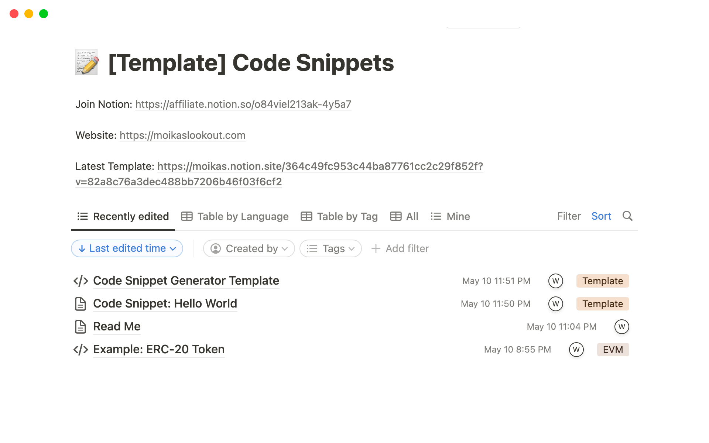Click the Mine list view icon
Image resolution: width=709 pixels, height=443 pixels.
click(x=436, y=216)
